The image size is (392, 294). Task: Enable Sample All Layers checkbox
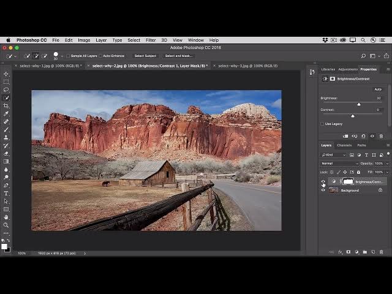pyautogui.click(x=68, y=56)
